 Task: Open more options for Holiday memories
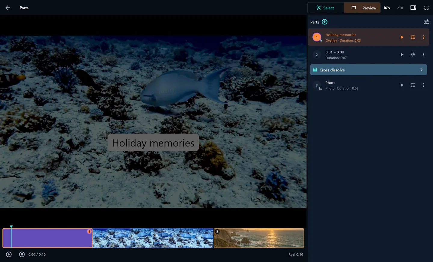[423, 37]
